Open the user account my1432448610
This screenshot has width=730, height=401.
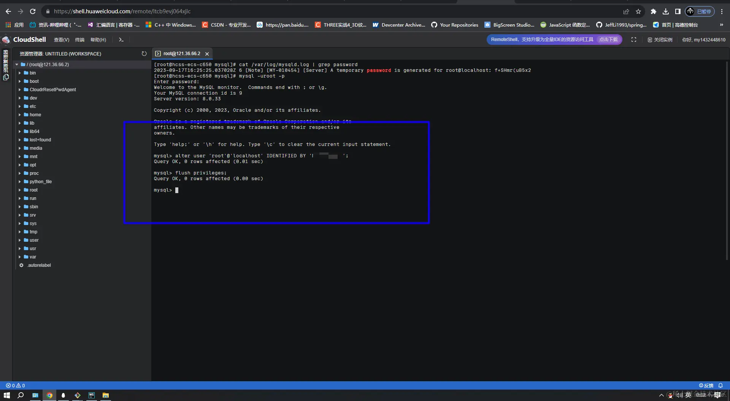704,40
